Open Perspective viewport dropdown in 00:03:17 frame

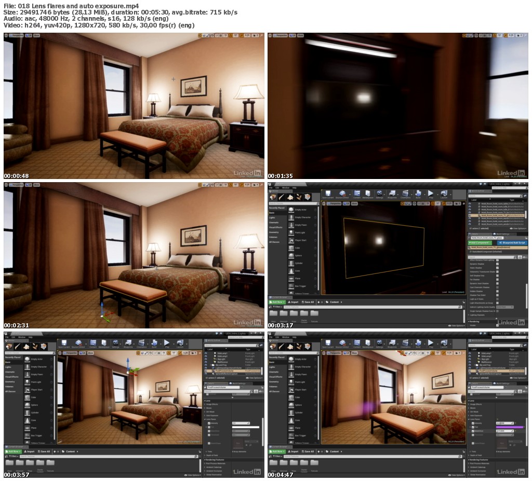[x=334, y=203]
